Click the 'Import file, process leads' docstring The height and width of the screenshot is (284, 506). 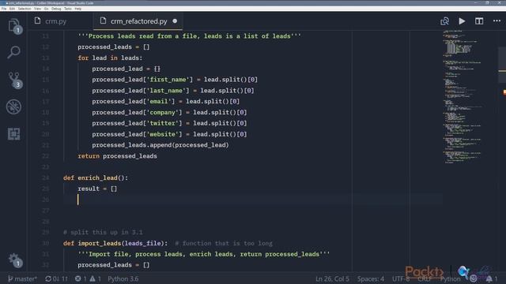pos(204,254)
